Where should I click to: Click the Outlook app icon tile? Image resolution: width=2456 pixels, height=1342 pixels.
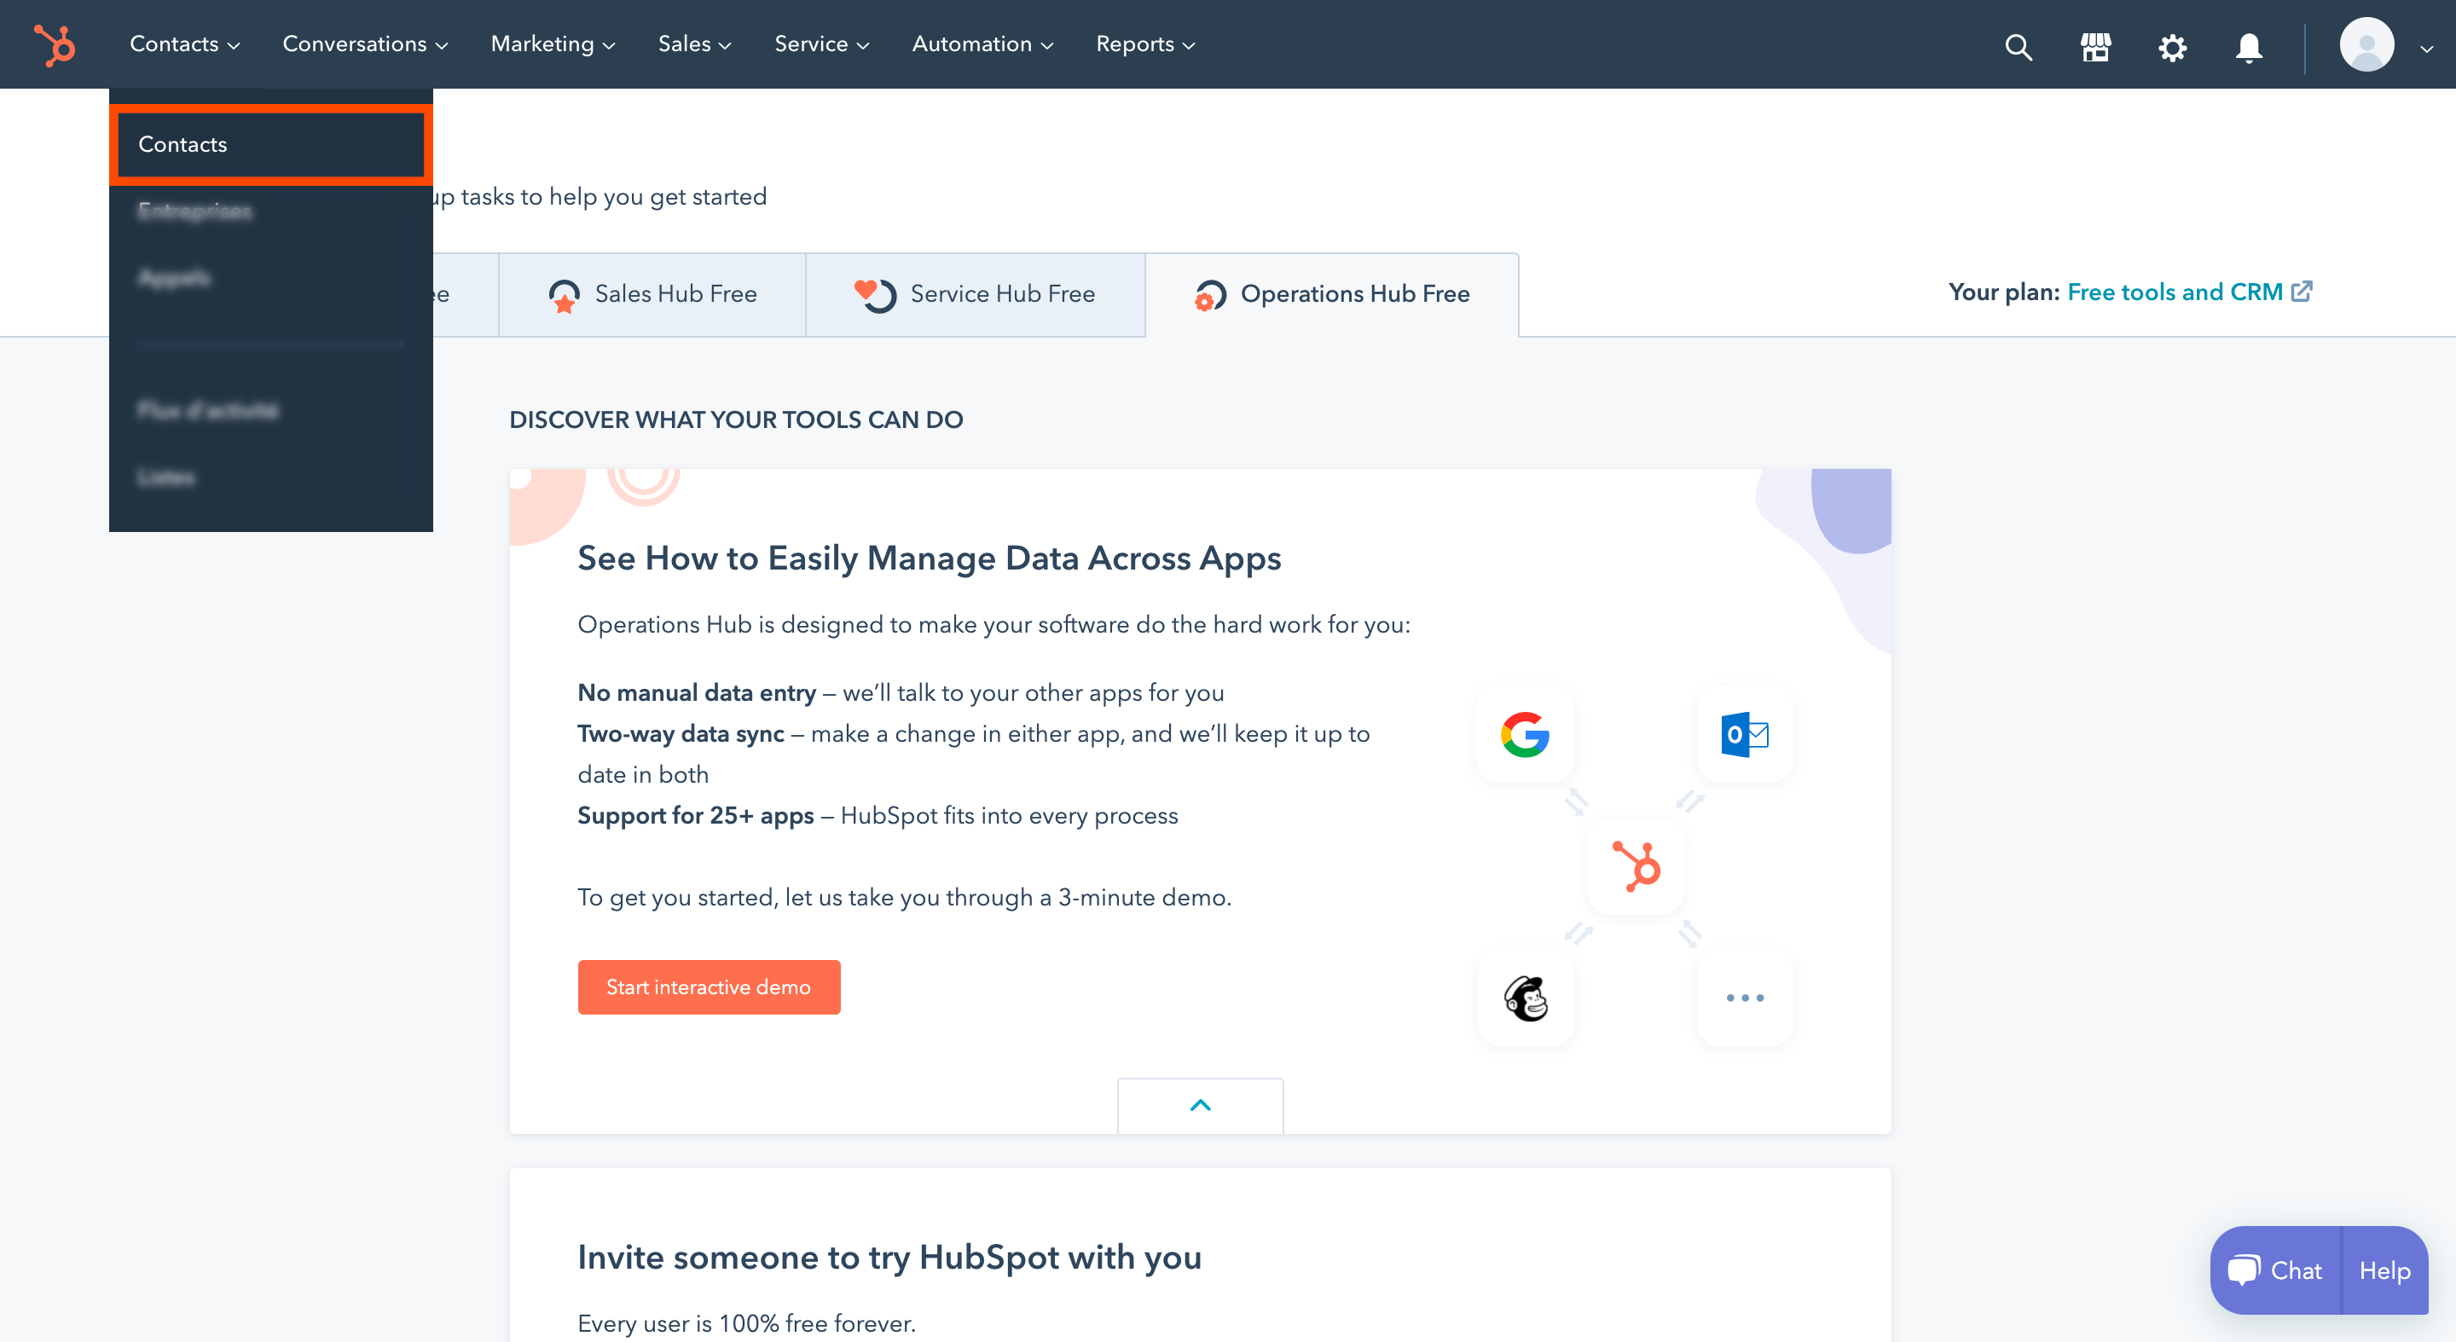click(1745, 734)
